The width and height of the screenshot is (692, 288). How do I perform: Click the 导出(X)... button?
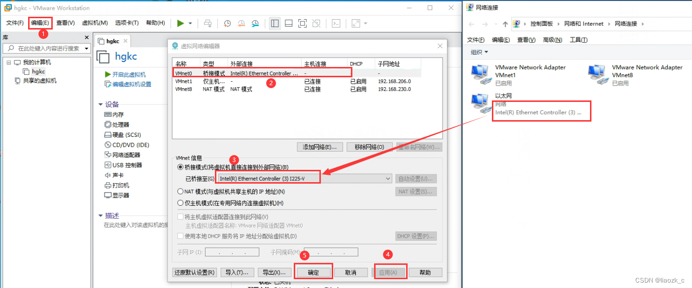(x=274, y=272)
